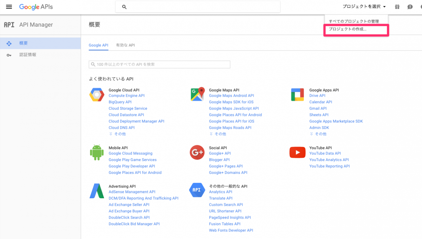Open Web Fonts Developer API link
This screenshot has width=422, height=239.
(231, 230)
